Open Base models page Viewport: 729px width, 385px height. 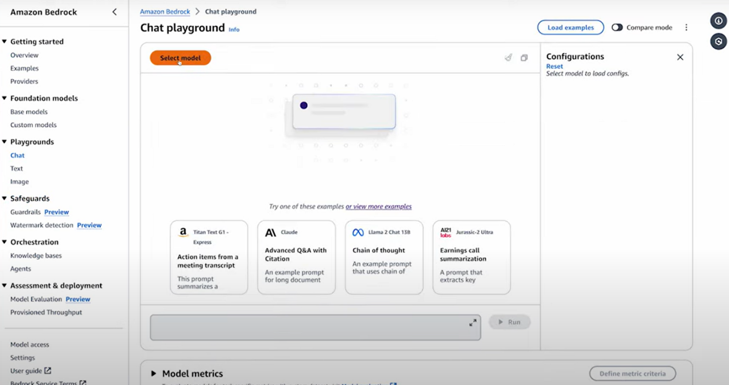coord(29,112)
